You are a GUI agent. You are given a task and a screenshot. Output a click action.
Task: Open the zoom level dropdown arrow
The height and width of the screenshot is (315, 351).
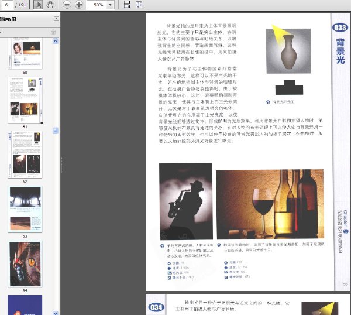coord(110,5)
